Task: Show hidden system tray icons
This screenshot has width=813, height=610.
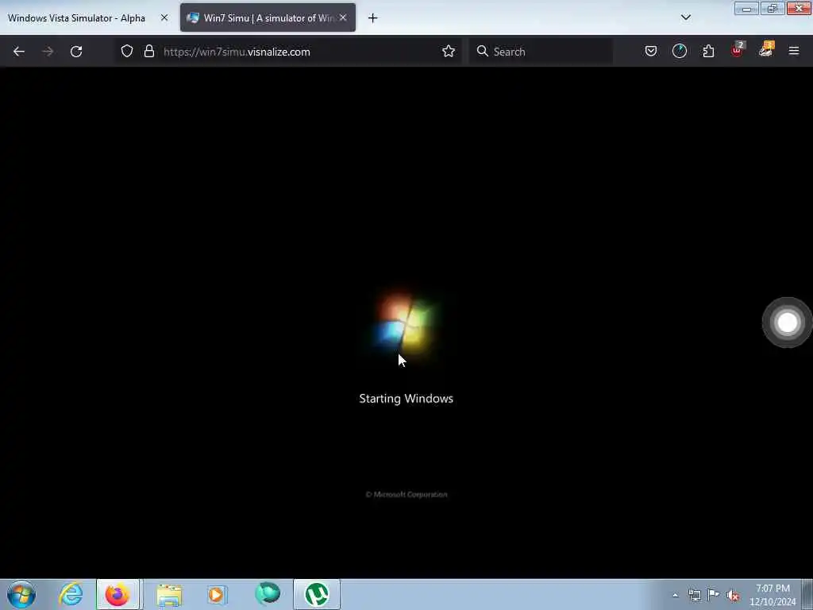Action: (x=675, y=595)
